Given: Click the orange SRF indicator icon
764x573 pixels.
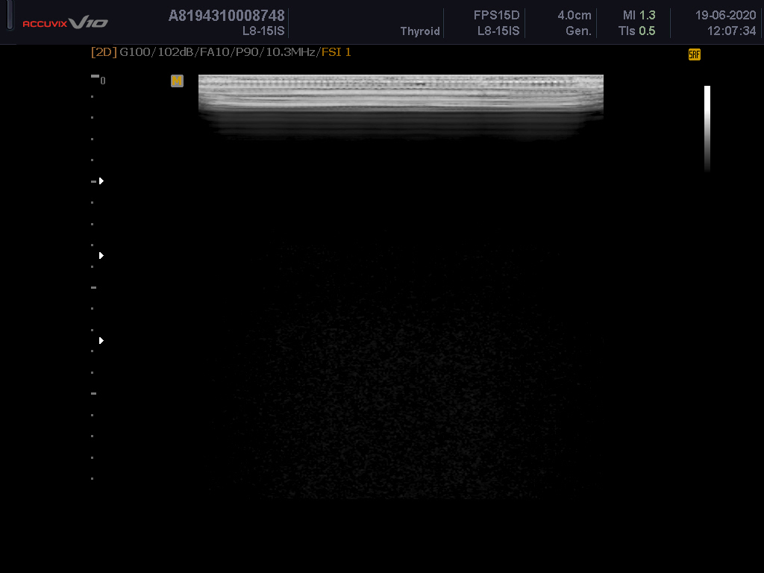Looking at the screenshot, I should pyautogui.click(x=694, y=54).
